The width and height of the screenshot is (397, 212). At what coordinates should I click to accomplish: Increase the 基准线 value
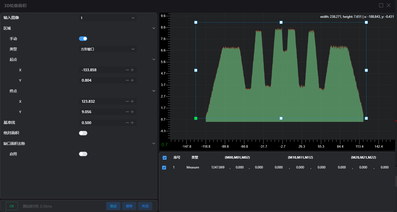click(132, 123)
